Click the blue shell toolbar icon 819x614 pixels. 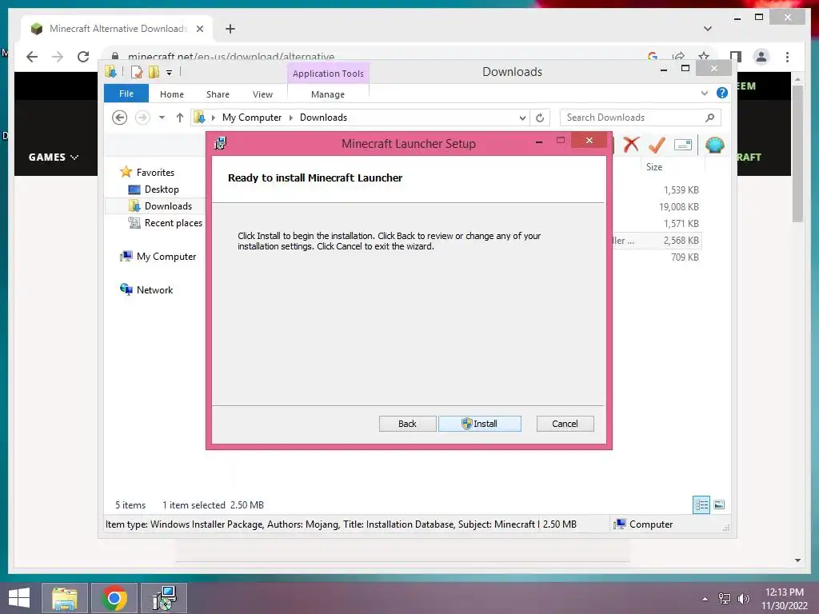point(714,144)
